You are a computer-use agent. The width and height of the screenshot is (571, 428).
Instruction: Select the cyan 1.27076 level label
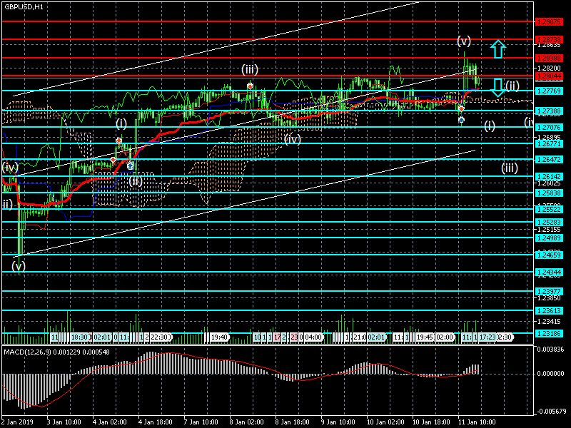tap(549, 128)
